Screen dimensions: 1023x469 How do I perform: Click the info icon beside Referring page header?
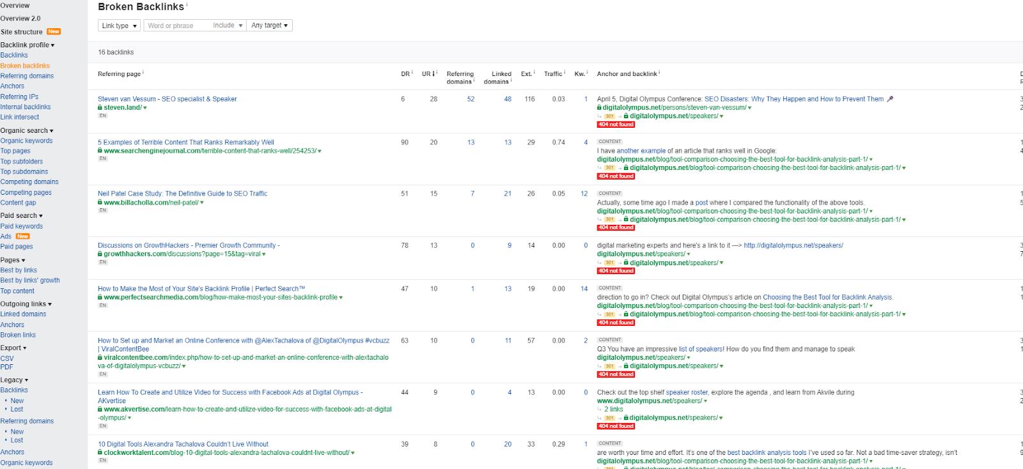click(143, 72)
